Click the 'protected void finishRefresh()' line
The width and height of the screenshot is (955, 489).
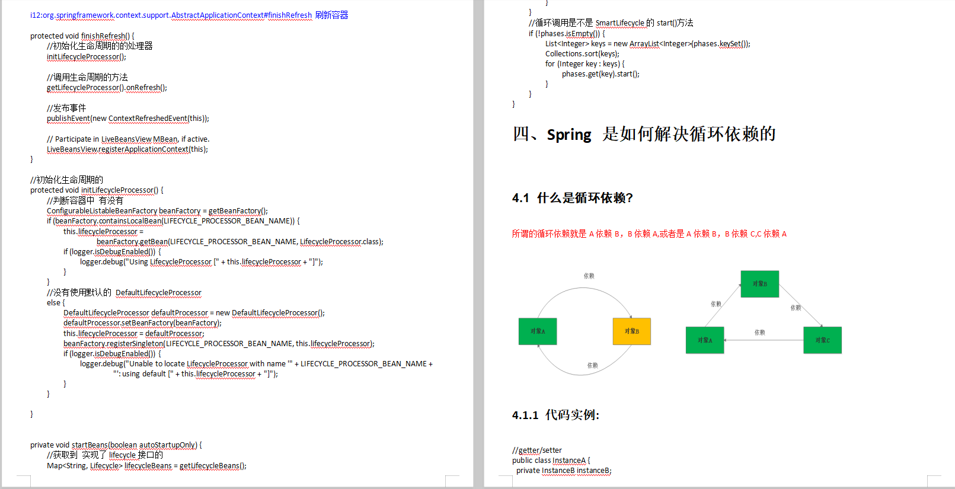[82, 36]
